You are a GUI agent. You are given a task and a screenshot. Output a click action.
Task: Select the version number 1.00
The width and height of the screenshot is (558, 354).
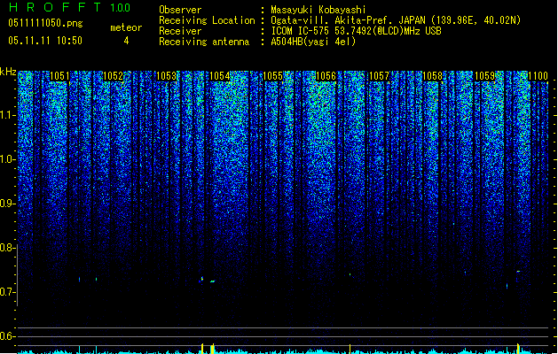click(x=120, y=8)
